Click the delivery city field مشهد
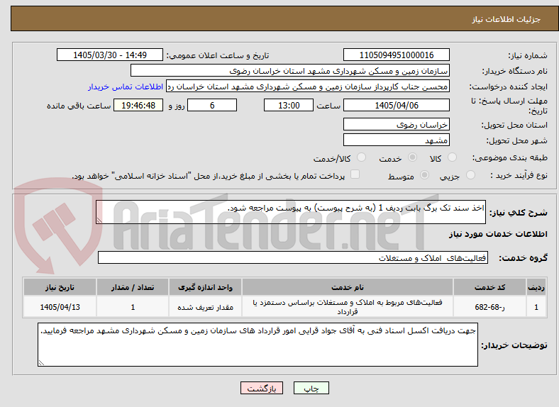The image size is (559, 407). (x=396, y=140)
